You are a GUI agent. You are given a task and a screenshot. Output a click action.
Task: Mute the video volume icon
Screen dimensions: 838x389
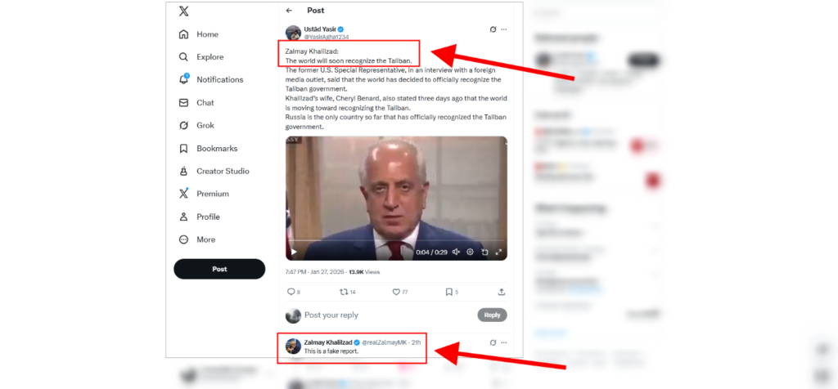pyautogui.click(x=456, y=252)
